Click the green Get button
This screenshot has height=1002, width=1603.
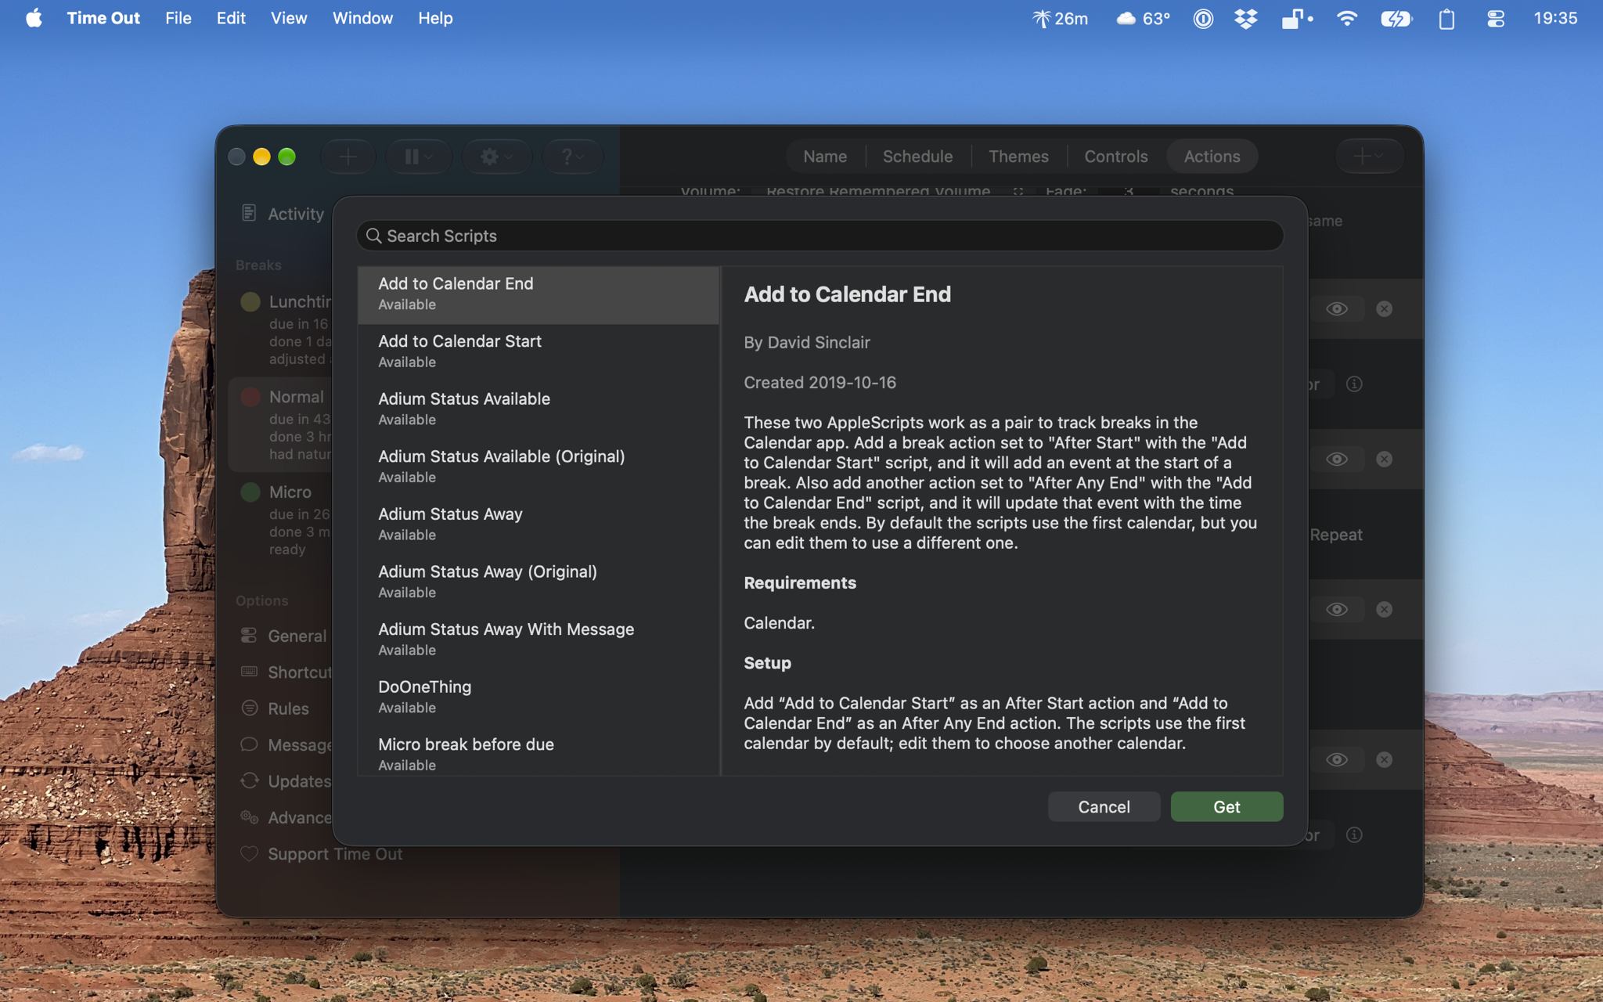(1227, 806)
